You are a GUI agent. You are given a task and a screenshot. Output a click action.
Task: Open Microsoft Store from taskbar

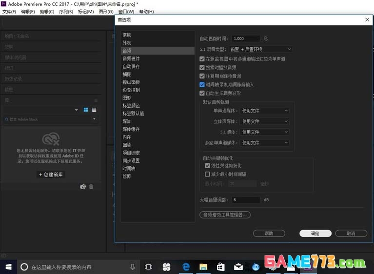[x=220, y=267]
